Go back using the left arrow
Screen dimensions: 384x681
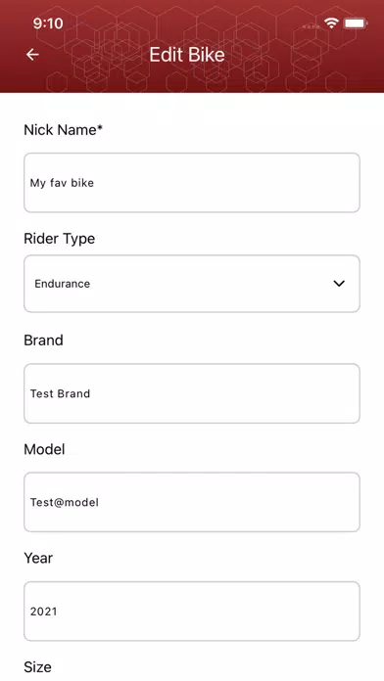click(x=32, y=55)
